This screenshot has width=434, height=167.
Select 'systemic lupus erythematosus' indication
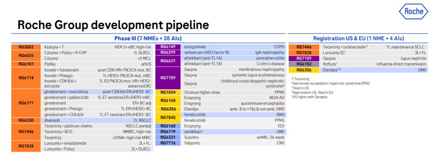coord(258,75)
